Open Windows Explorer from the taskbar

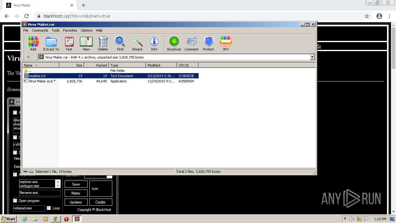35,219
